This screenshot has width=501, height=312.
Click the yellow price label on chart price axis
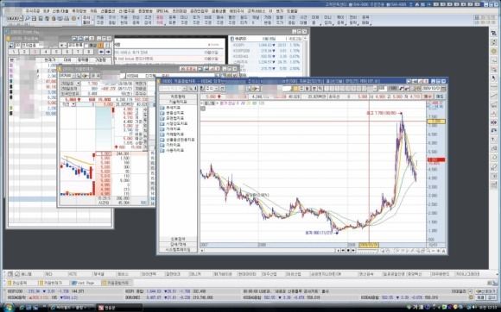(x=436, y=122)
